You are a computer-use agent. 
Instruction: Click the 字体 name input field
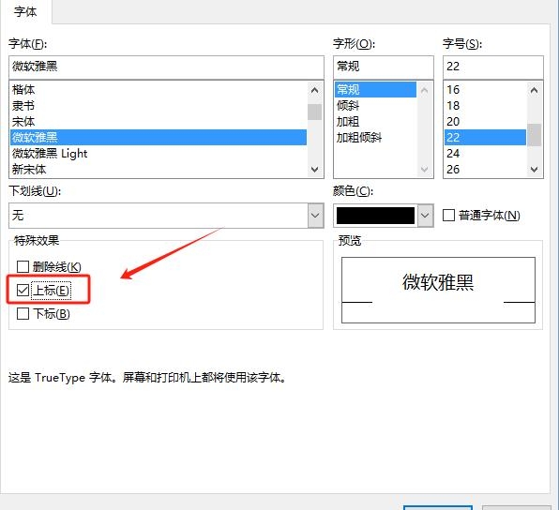coord(166,67)
